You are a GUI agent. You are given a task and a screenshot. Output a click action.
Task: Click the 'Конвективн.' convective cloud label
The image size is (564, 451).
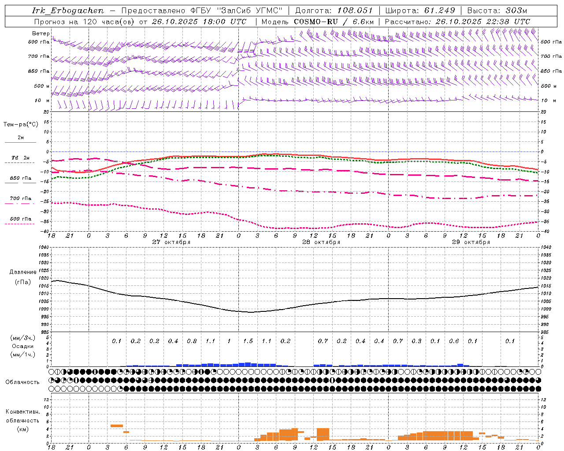[23, 412]
